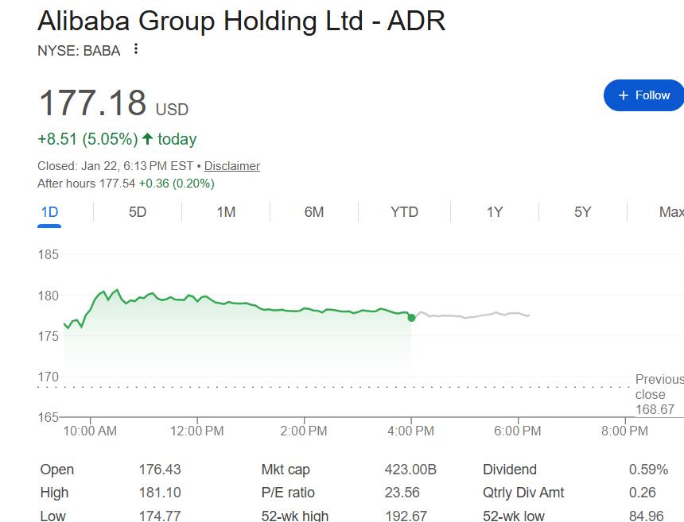
Task: Click the green closing-price dot on chart
Action: pos(411,318)
